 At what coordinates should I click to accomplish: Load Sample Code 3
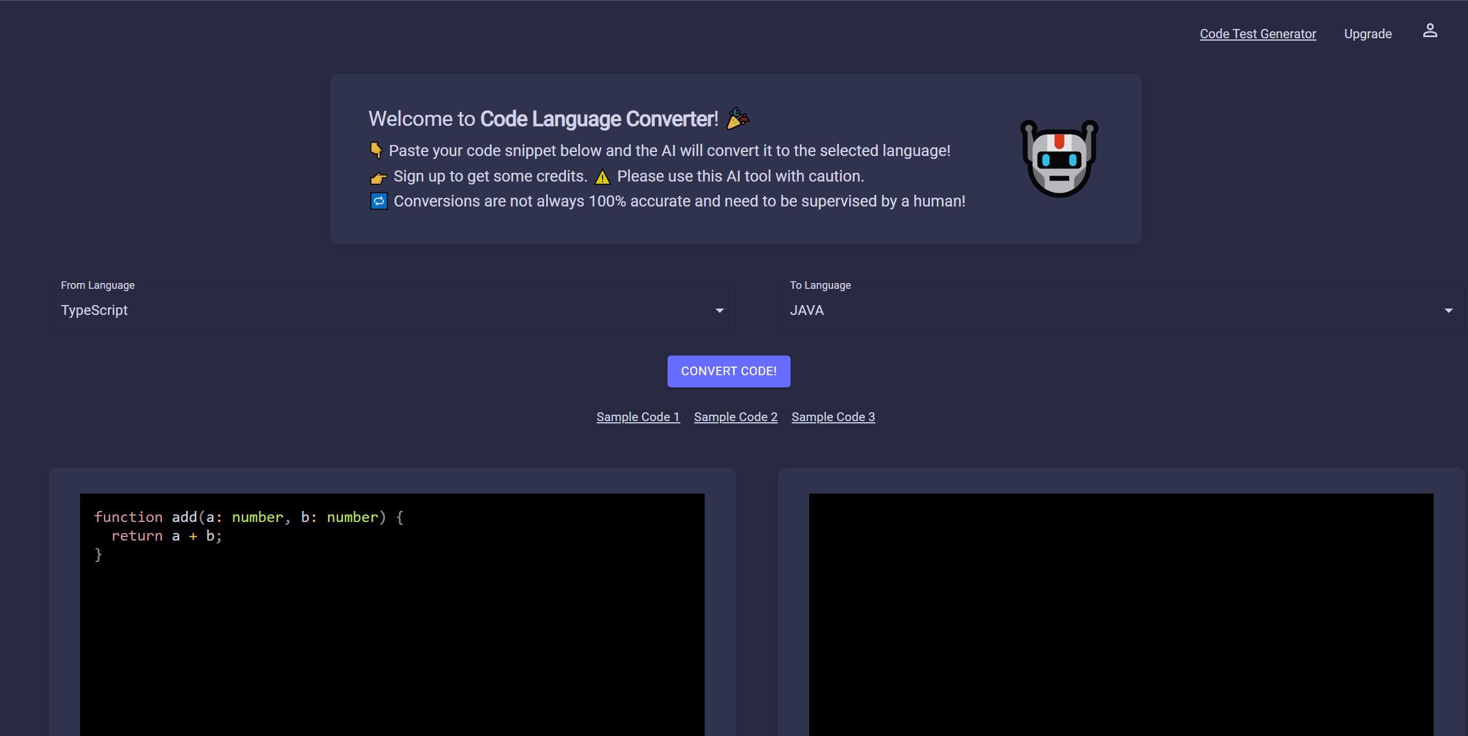pyautogui.click(x=834, y=416)
